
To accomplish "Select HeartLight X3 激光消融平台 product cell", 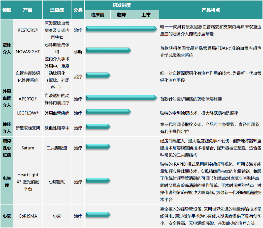I will [x=28, y=182].
